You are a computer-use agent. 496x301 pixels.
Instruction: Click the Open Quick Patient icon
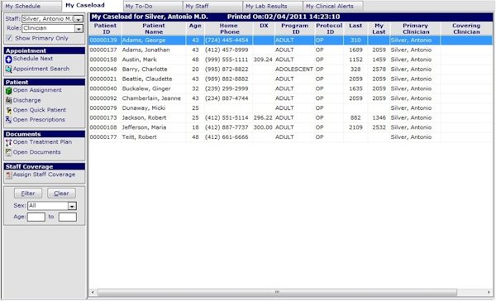pos(8,111)
